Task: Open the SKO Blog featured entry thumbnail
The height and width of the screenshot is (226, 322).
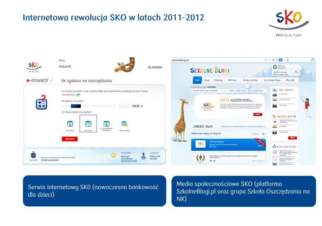Action: pos(200,144)
